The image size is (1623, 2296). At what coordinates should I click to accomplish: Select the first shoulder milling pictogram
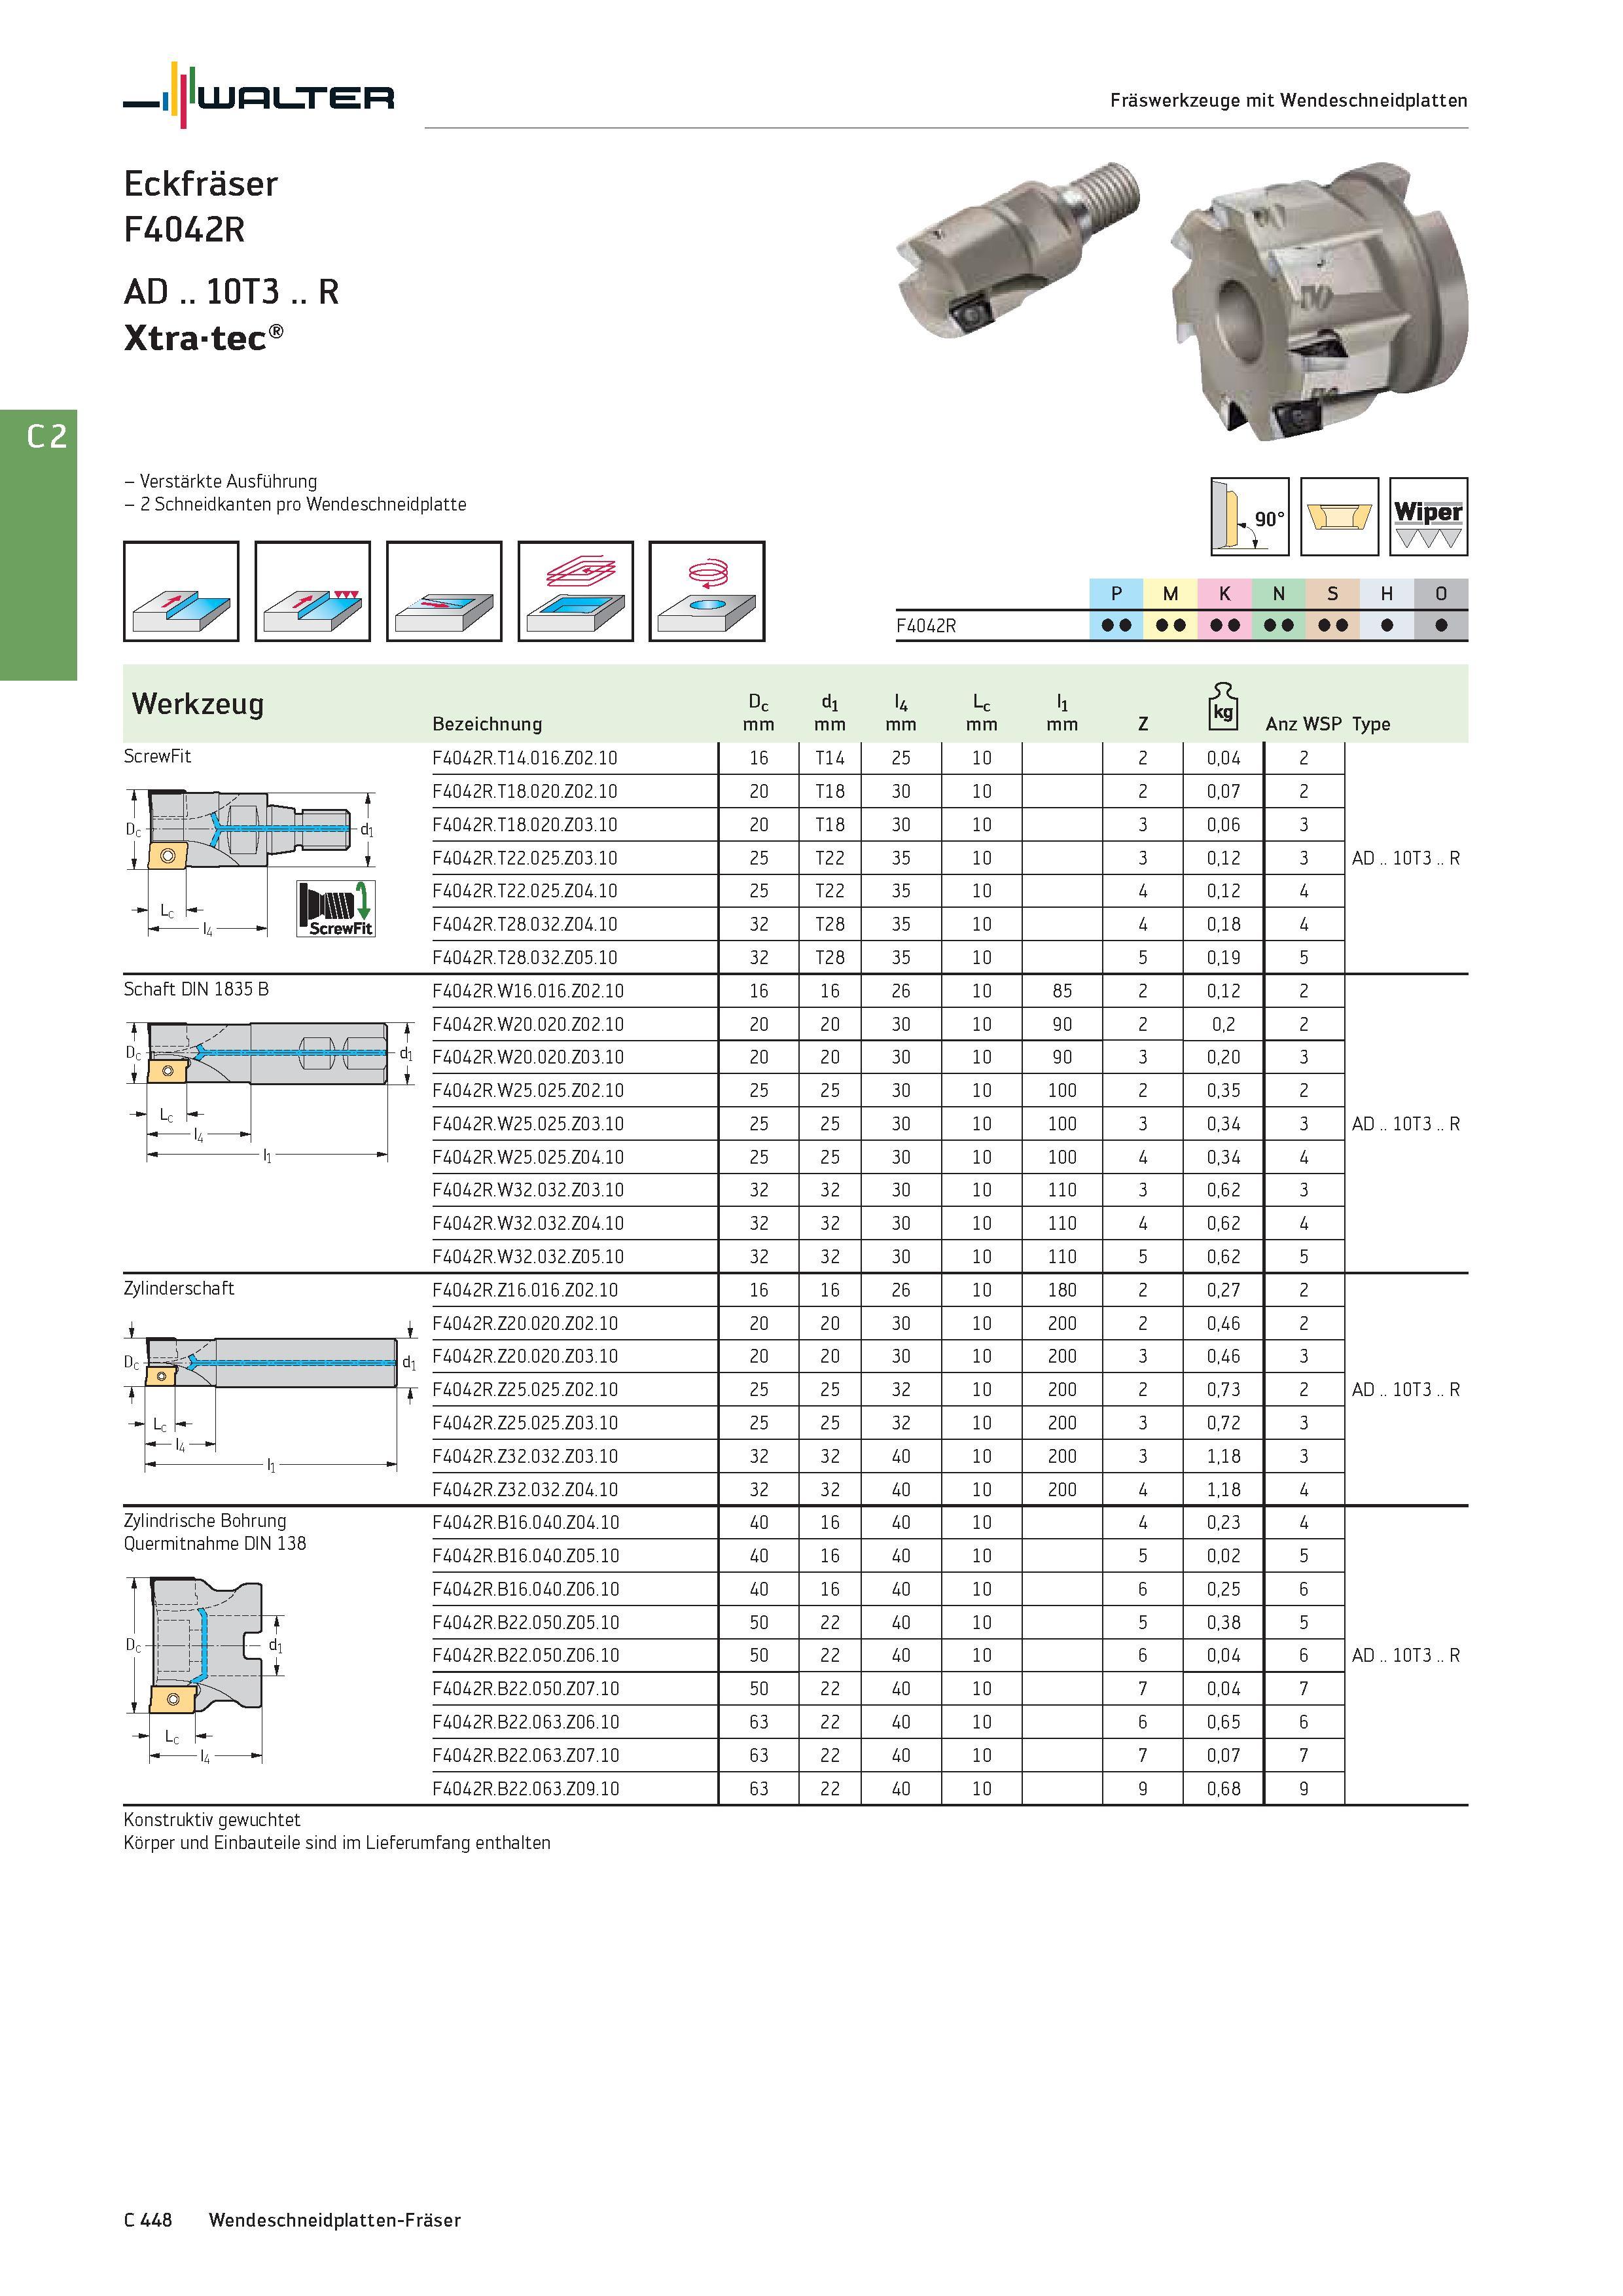coord(181,591)
